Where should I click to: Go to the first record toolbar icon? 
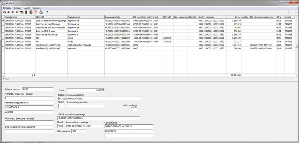[4, 12]
